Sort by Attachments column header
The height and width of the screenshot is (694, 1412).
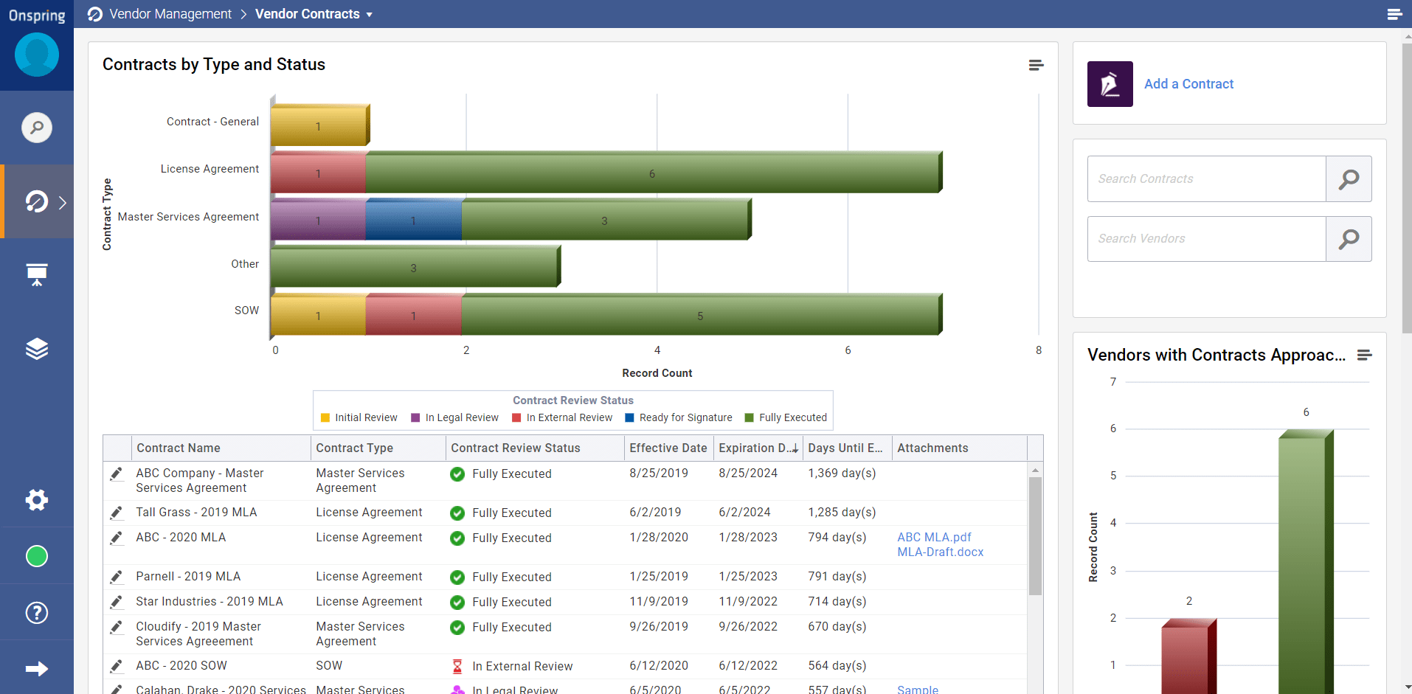[x=960, y=448]
